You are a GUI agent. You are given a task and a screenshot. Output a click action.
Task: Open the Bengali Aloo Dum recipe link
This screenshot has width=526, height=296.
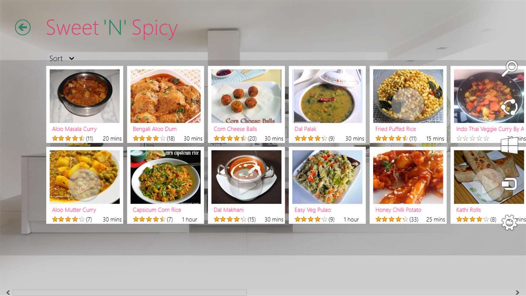155,129
